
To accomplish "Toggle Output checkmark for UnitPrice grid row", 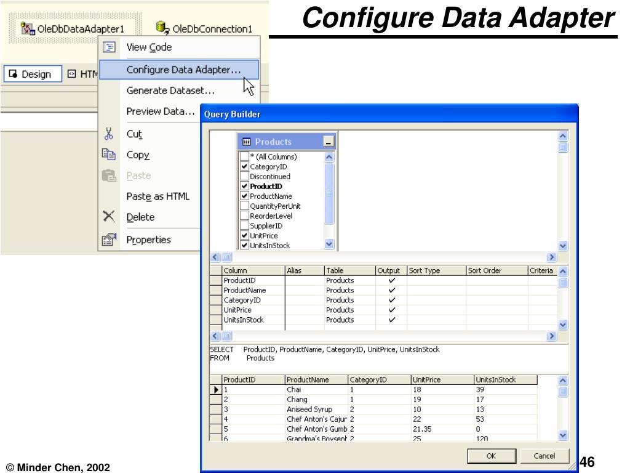I will coord(392,310).
